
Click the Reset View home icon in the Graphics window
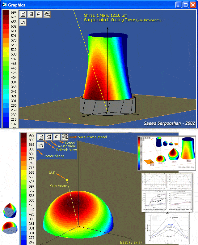pos(31,14)
